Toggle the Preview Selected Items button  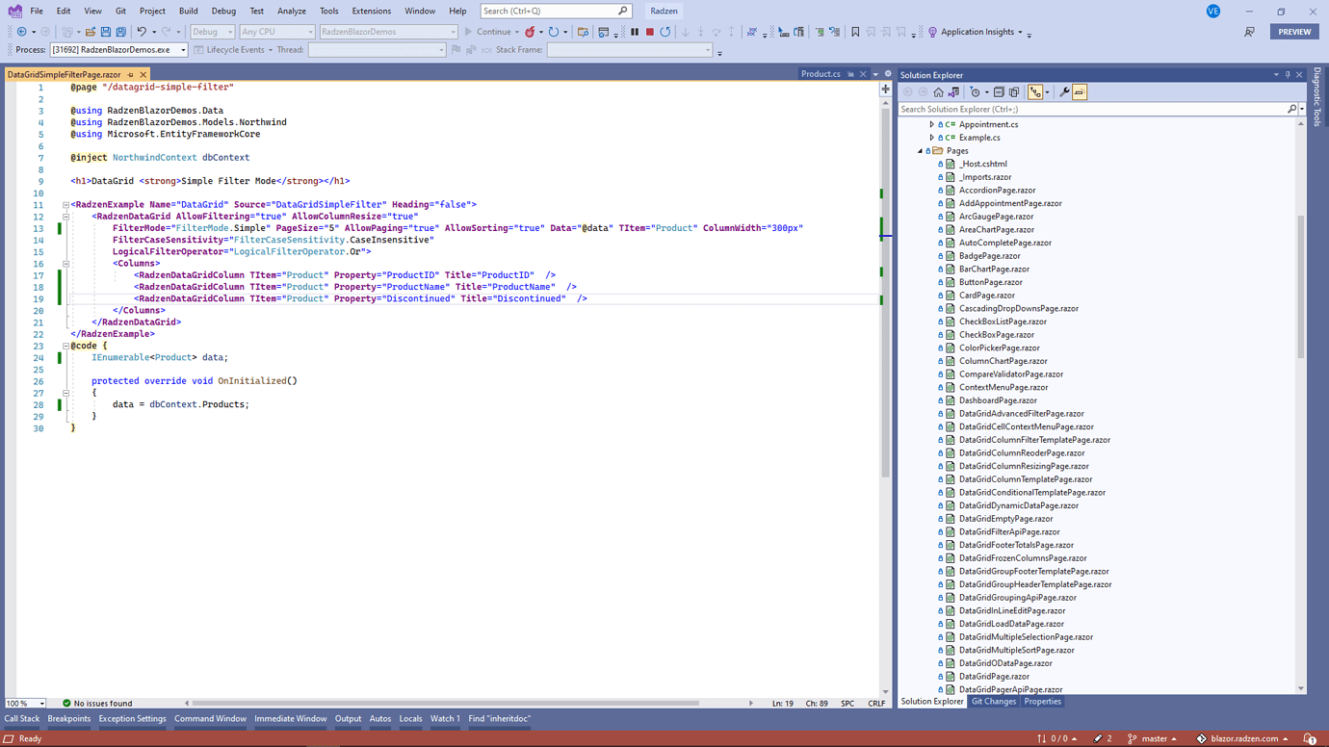click(x=1080, y=92)
